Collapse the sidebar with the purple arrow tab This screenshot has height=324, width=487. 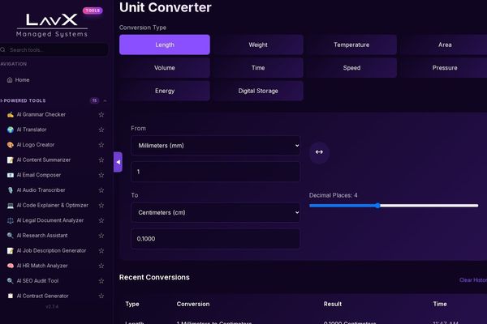pos(118,162)
